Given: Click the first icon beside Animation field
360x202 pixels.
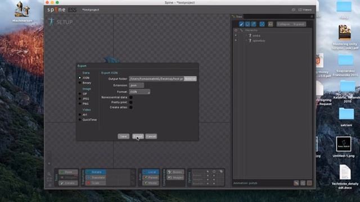Looking at the screenshot, I should 296,183.
